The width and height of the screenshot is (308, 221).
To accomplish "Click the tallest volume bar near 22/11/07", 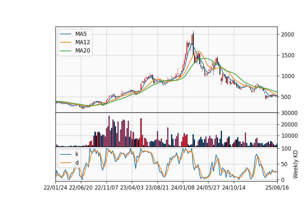I will 109,131.
